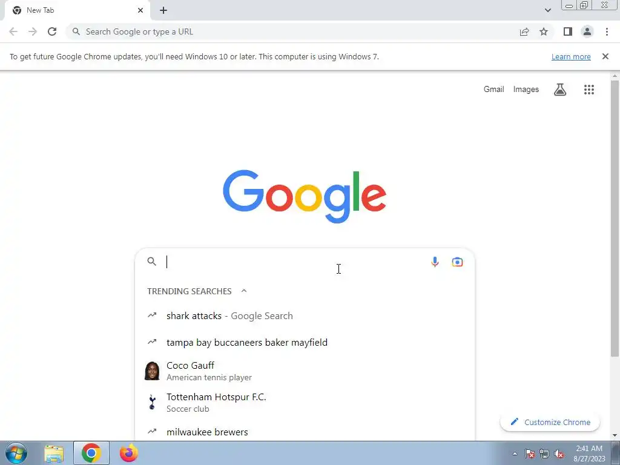Open Action Center flag tray icon

pyautogui.click(x=530, y=453)
